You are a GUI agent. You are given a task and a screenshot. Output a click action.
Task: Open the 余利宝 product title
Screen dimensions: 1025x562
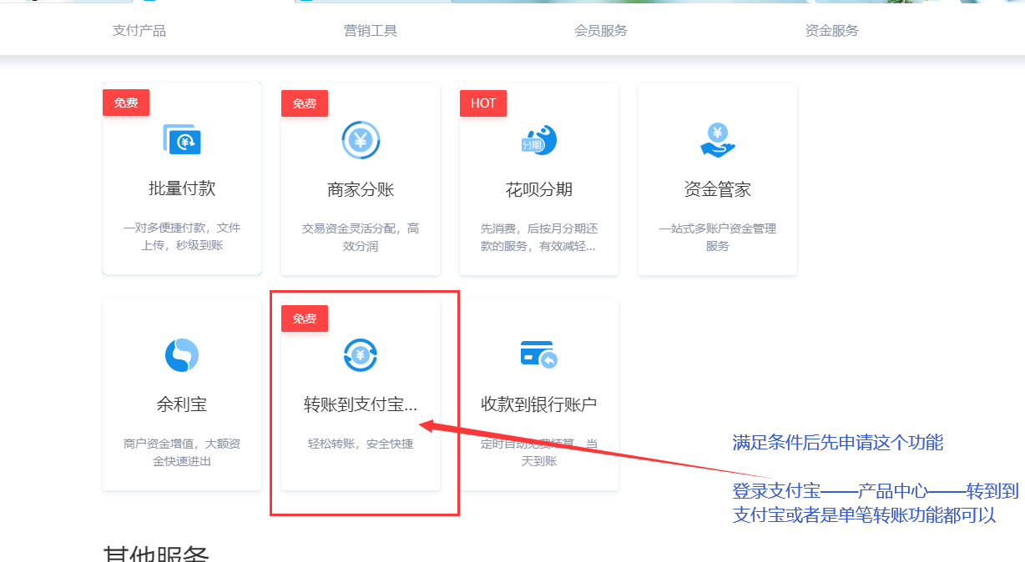click(182, 404)
